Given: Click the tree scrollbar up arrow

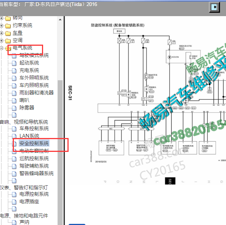Looking at the screenshot, I should point(60,19).
